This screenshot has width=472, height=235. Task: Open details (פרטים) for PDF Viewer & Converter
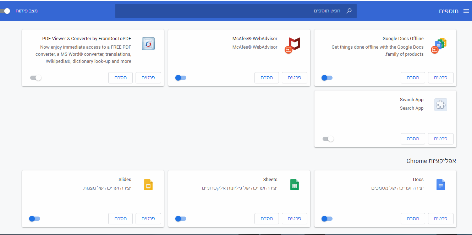(x=148, y=78)
